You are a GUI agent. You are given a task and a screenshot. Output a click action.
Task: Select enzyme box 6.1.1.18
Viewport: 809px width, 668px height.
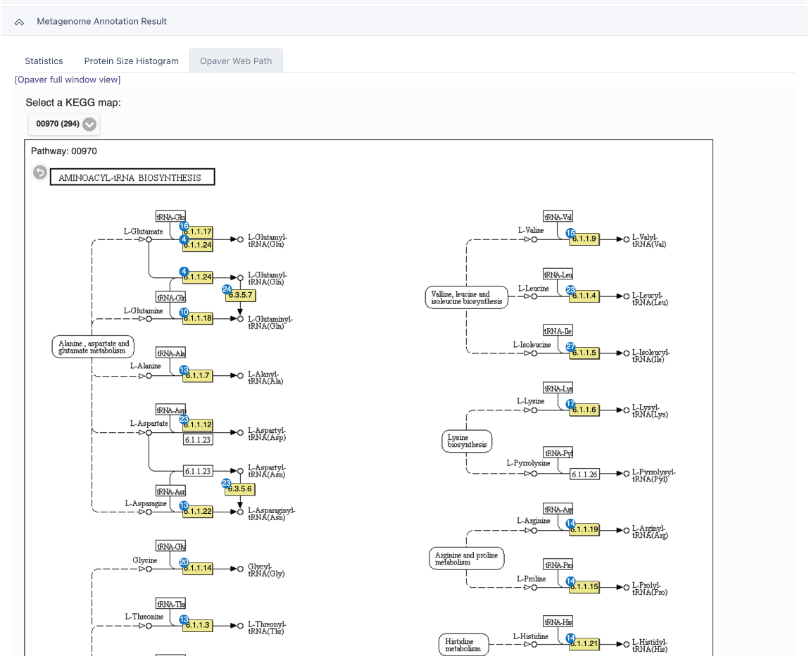click(198, 318)
